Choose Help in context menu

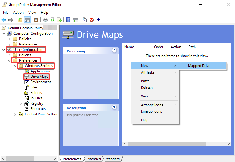click(x=155, y=120)
